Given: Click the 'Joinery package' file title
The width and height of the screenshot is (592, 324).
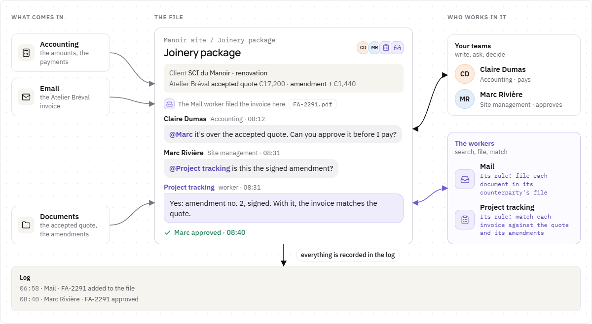Looking at the screenshot, I should tap(202, 53).
